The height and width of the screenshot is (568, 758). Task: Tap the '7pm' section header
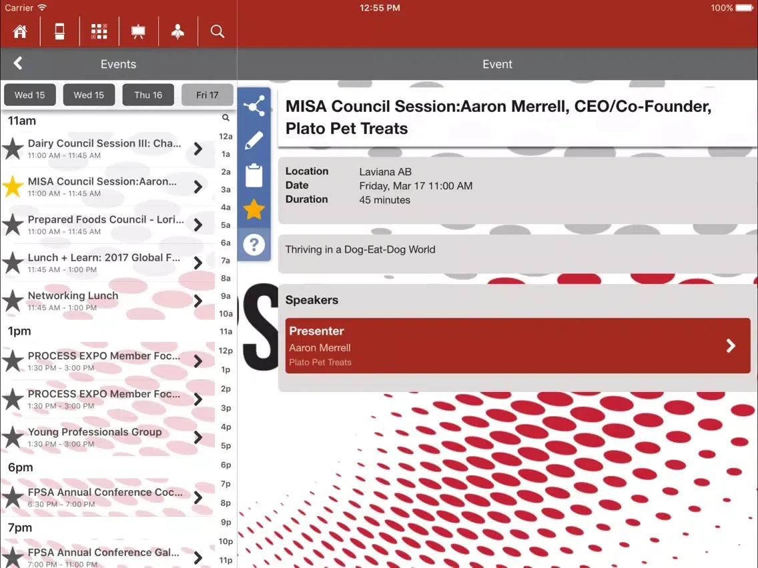(x=20, y=527)
